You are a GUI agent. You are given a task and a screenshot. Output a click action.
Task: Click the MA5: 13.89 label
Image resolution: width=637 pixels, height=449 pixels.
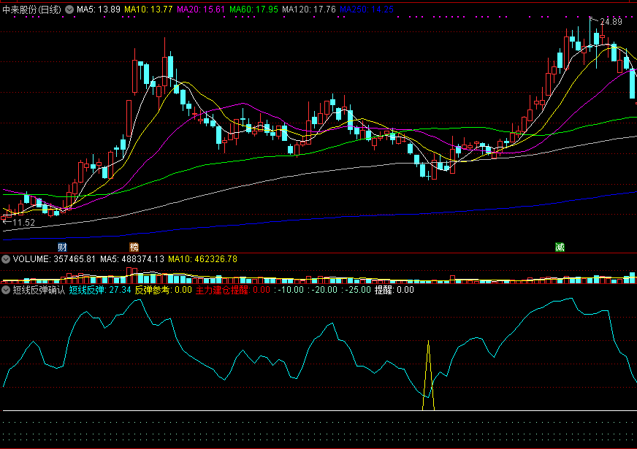99,9
